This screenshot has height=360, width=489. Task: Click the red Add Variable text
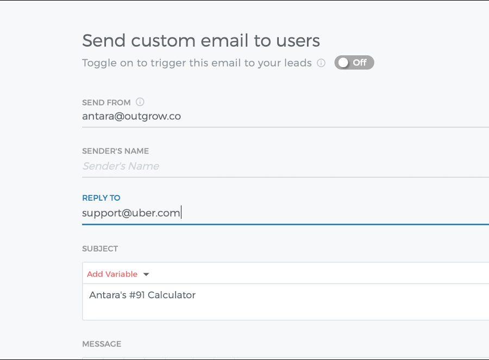112,274
